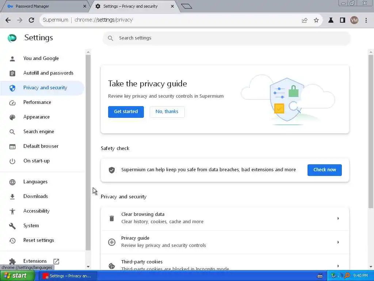Open the three-dot browser menu
The image size is (374, 281).
[x=366, y=20]
